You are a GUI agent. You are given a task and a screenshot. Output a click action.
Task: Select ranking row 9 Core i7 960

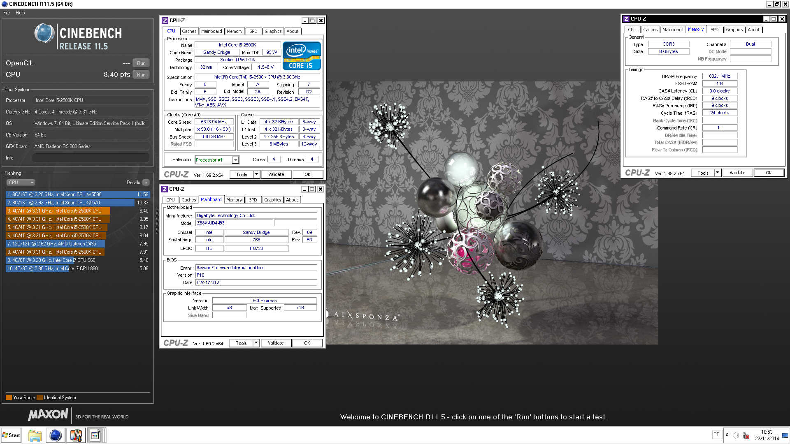tap(78, 260)
